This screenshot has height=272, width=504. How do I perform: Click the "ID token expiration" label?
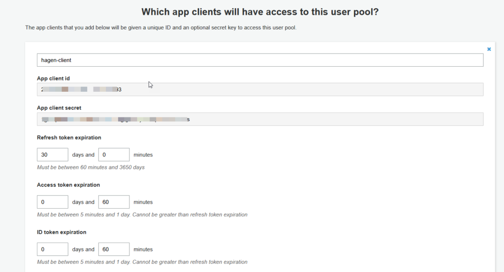62,232
